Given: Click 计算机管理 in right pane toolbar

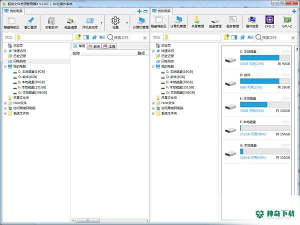Looking at the screenshot, I should [178, 22].
